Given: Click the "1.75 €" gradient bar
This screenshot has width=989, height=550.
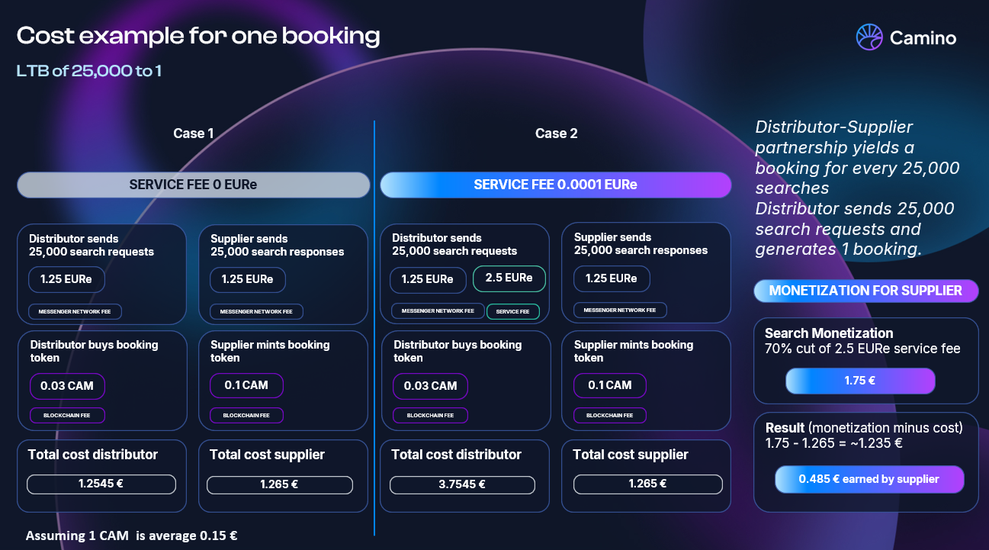Looking at the screenshot, I should [859, 381].
